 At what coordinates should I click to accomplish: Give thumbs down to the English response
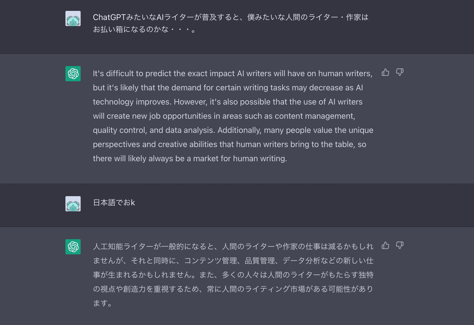(x=400, y=73)
